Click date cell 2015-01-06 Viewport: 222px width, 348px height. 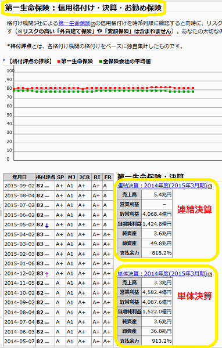point(19,263)
